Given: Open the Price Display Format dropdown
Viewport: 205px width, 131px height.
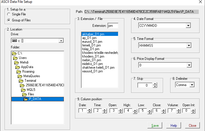Looking at the screenshot, I should 189,65.
